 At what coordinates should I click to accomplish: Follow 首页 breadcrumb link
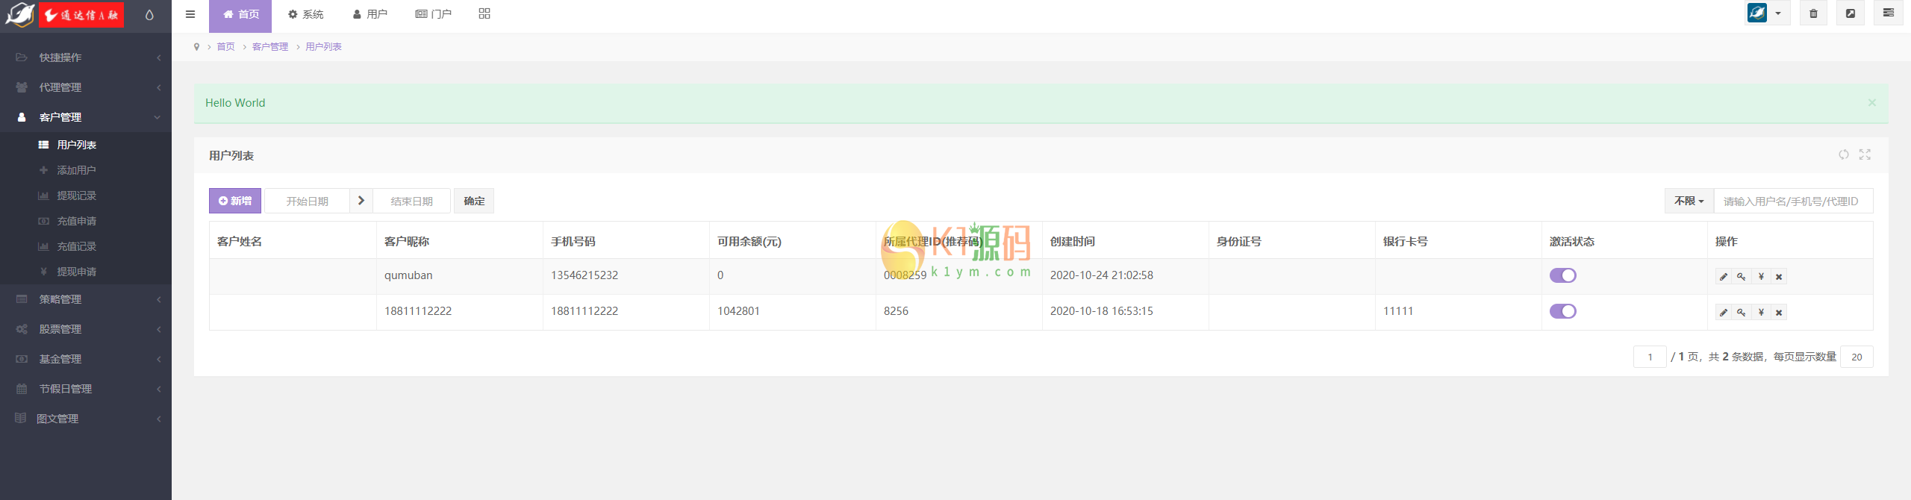click(225, 47)
